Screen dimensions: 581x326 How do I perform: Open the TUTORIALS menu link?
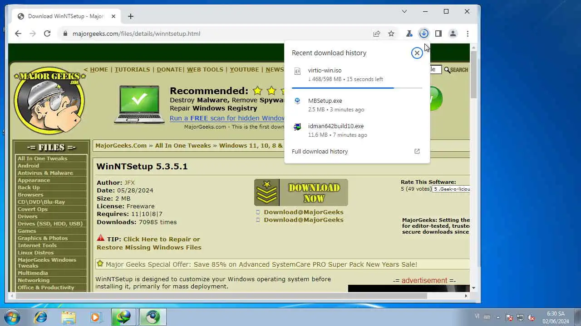(x=132, y=69)
